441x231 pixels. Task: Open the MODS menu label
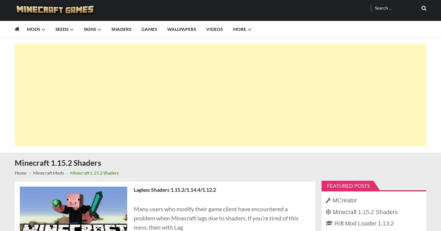click(x=33, y=29)
